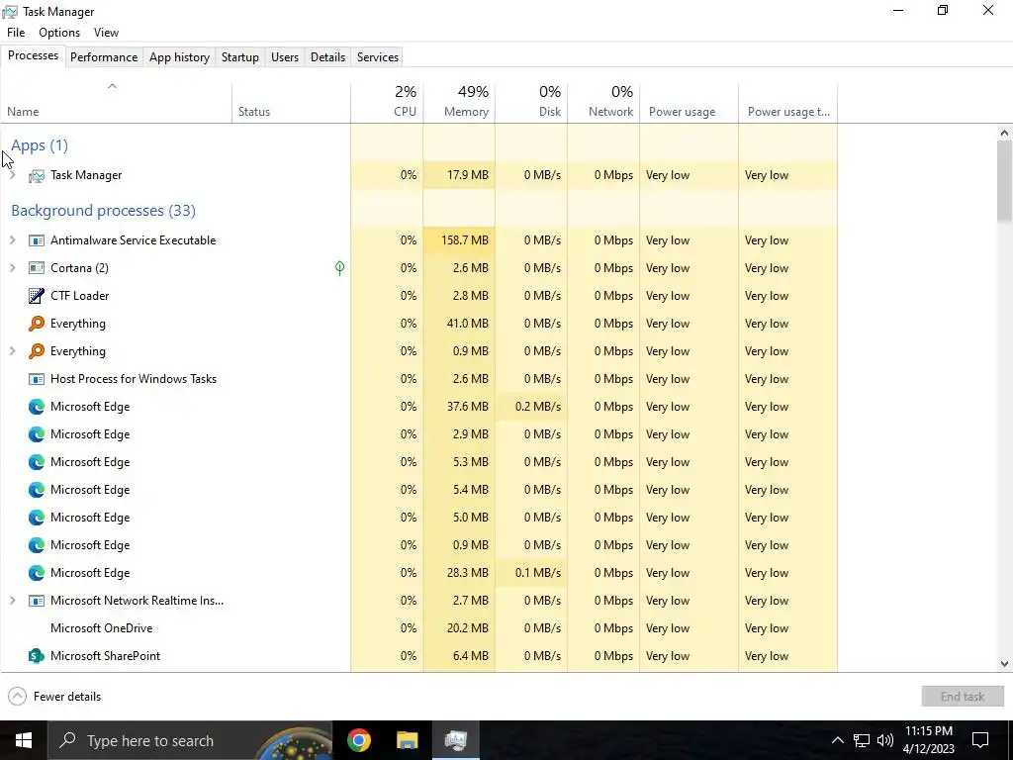1013x760 pixels.
Task: Open the clock showing 11:15 PM
Action: 929,740
